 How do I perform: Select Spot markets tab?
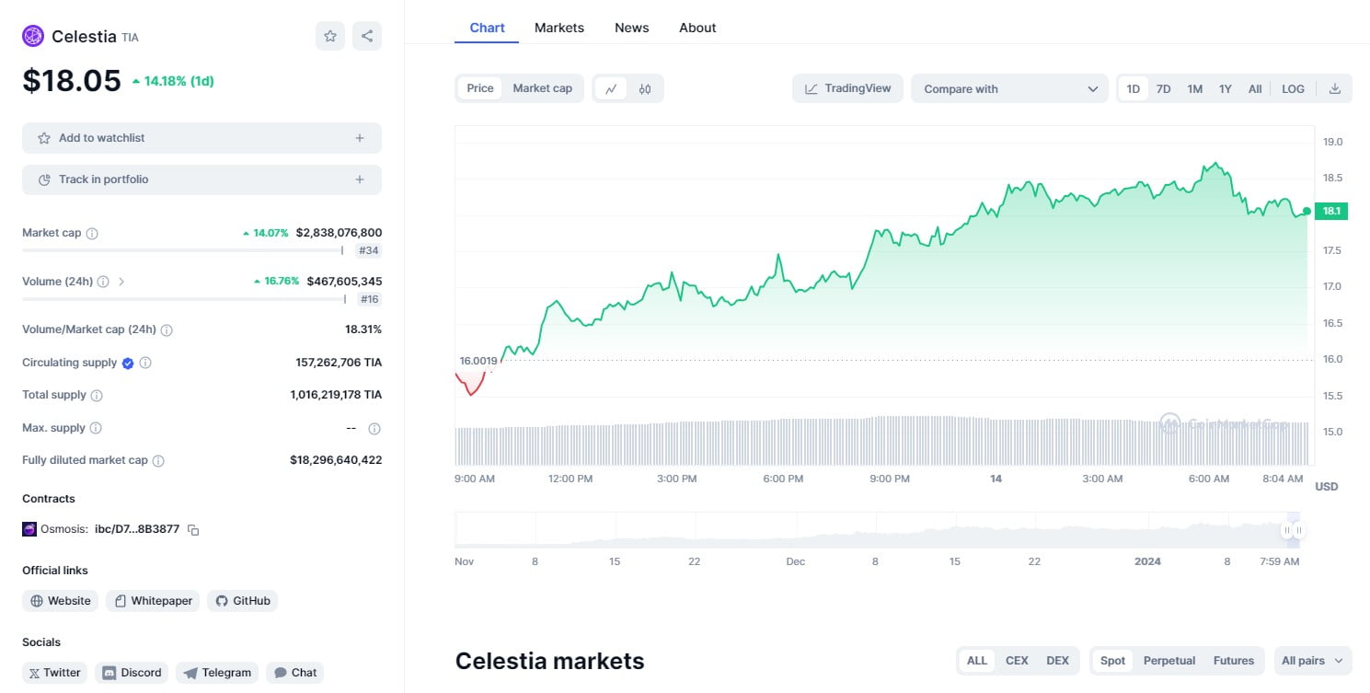(x=1112, y=661)
